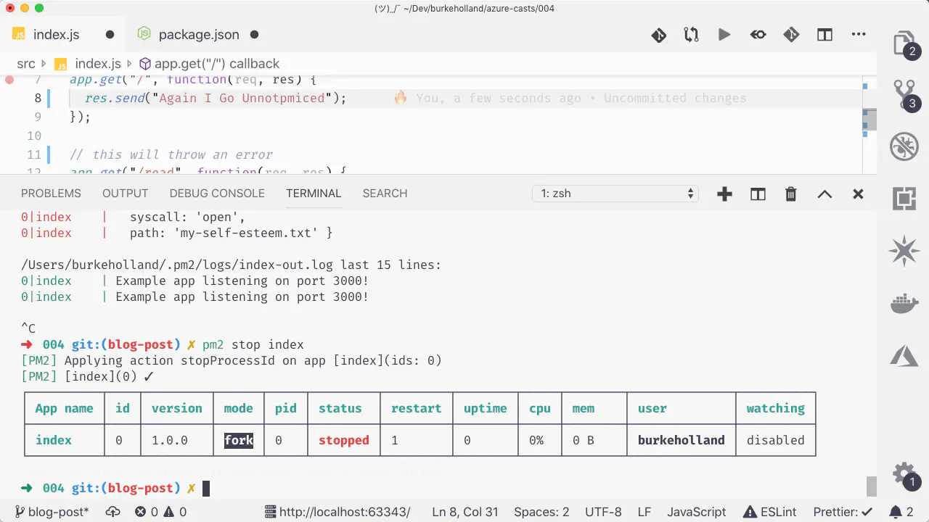Click the 'disabled' watching cell
929x522 pixels.
[x=775, y=440]
